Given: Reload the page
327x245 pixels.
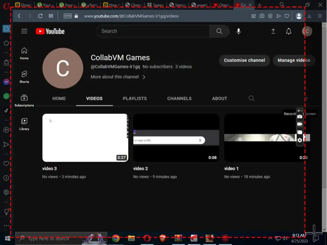Looking at the screenshot, I should click(x=40, y=16).
